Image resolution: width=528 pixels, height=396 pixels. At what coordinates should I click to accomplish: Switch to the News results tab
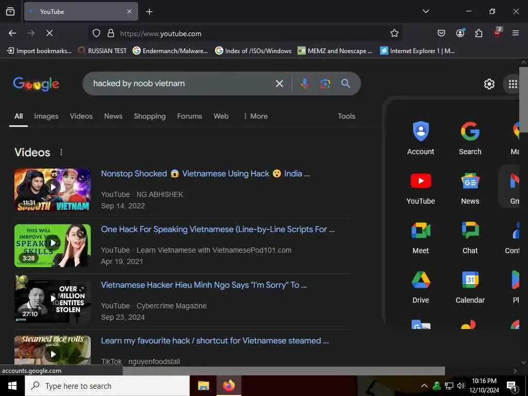[x=113, y=116]
